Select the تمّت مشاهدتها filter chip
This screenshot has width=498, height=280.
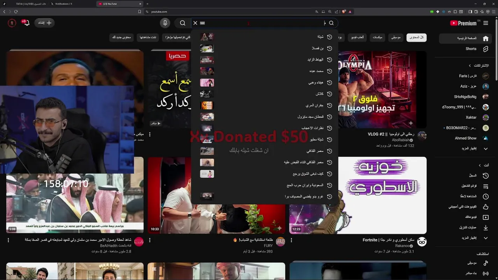pyautogui.click(x=148, y=37)
